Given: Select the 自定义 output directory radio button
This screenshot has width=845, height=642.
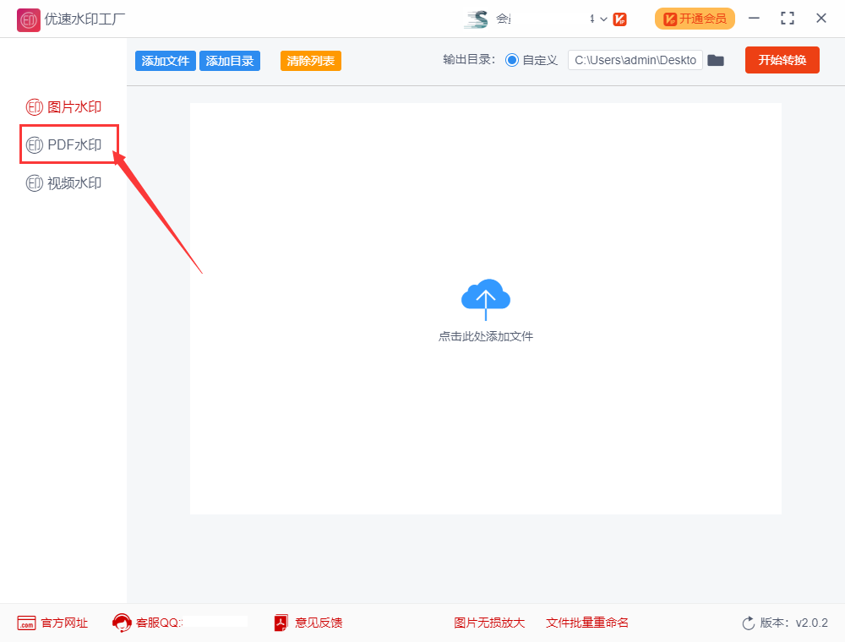Looking at the screenshot, I should point(514,60).
